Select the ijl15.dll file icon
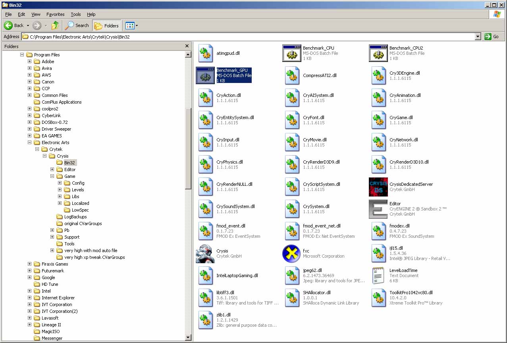 pyautogui.click(x=379, y=253)
